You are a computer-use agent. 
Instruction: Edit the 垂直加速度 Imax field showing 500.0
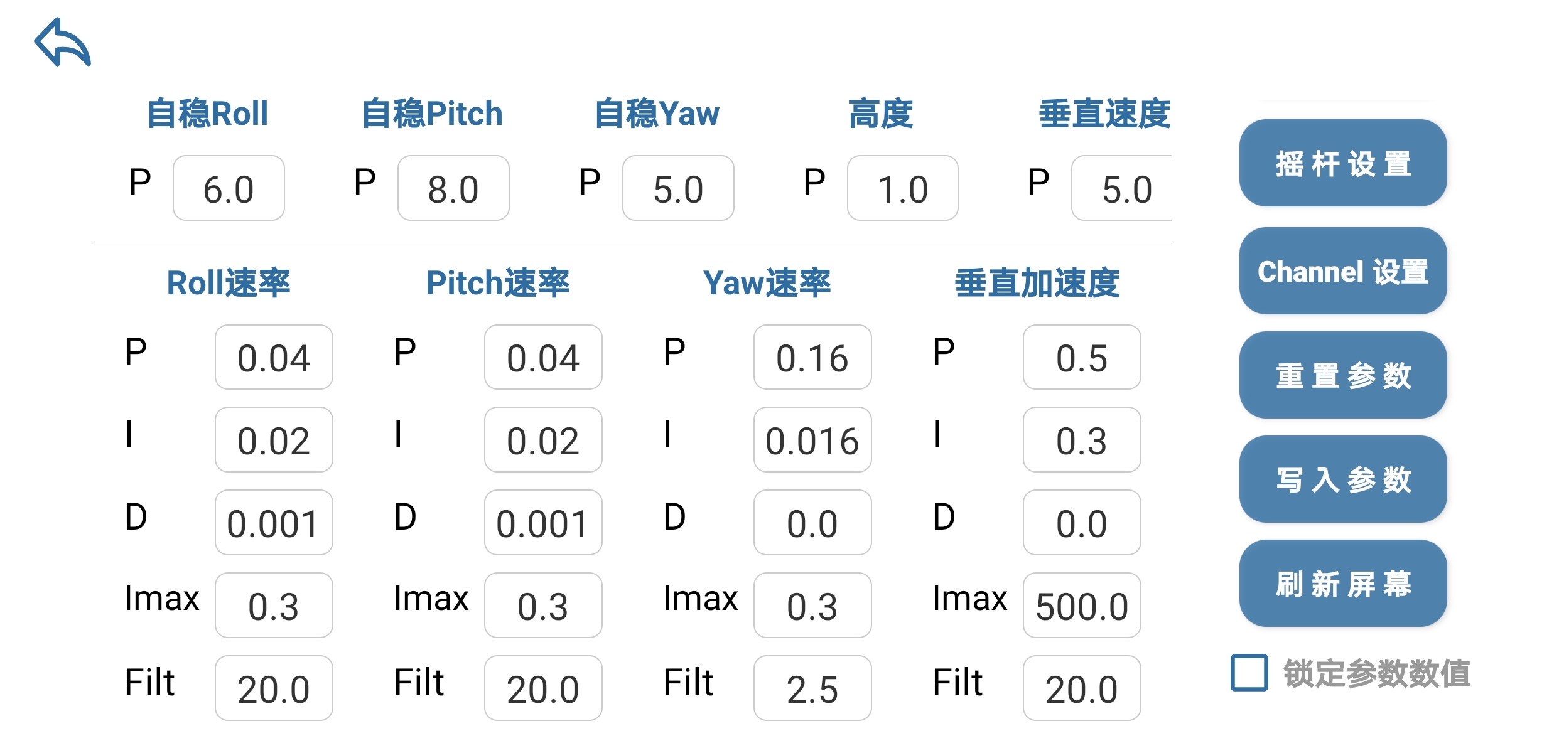[1082, 606]
